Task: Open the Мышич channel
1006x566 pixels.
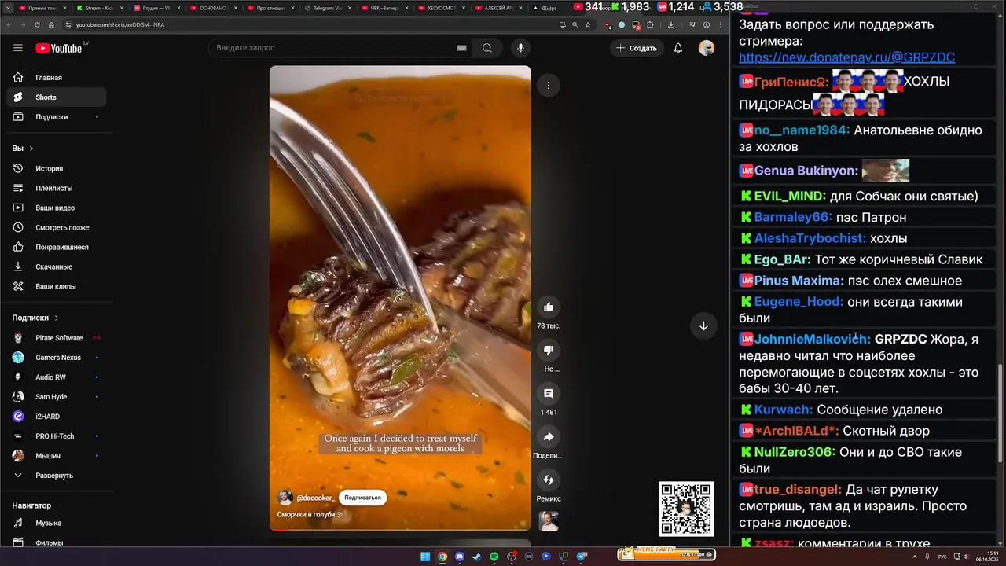Action: point(56,456)
